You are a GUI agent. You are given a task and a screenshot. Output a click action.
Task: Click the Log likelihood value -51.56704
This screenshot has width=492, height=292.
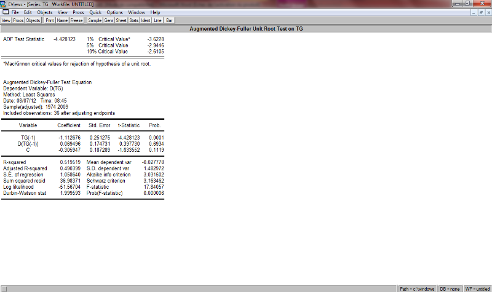(x=69, y=187)
